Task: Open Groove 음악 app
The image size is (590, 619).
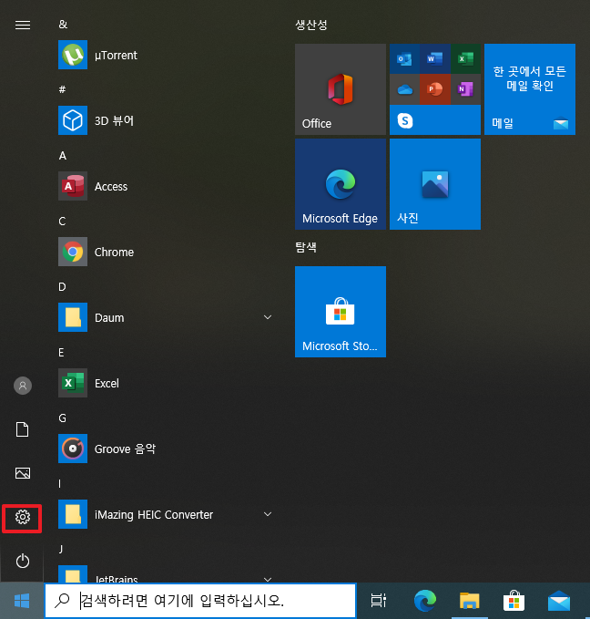Action: [x=165, y=449]
